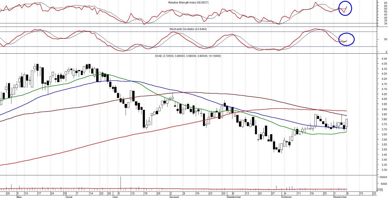The image size is (388, 198).
Task: Click the rightmost candlestick on the price chart
Action: (347, 123)
